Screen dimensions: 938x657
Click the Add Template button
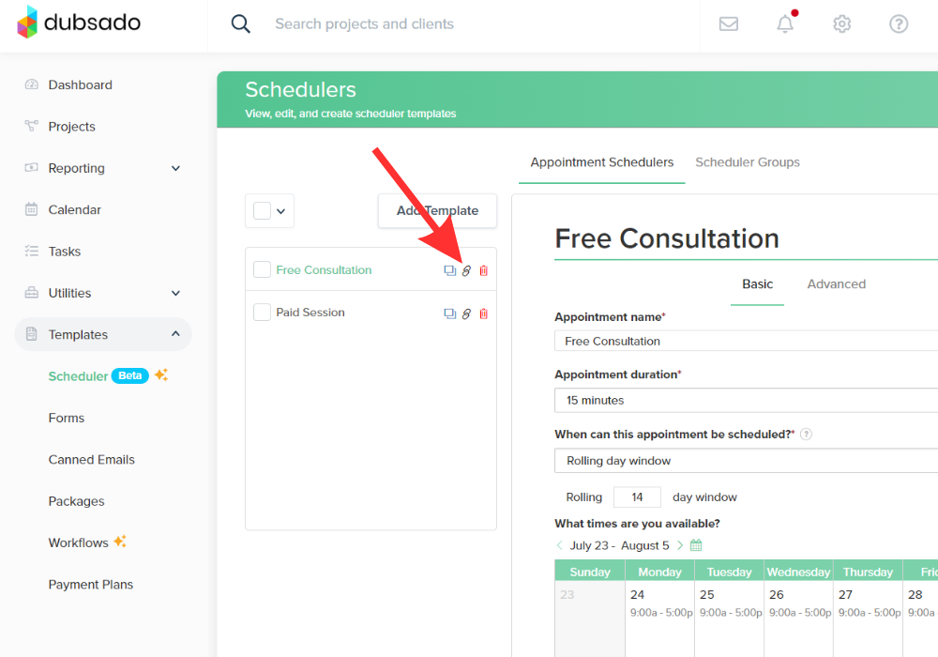coord(437,211)
